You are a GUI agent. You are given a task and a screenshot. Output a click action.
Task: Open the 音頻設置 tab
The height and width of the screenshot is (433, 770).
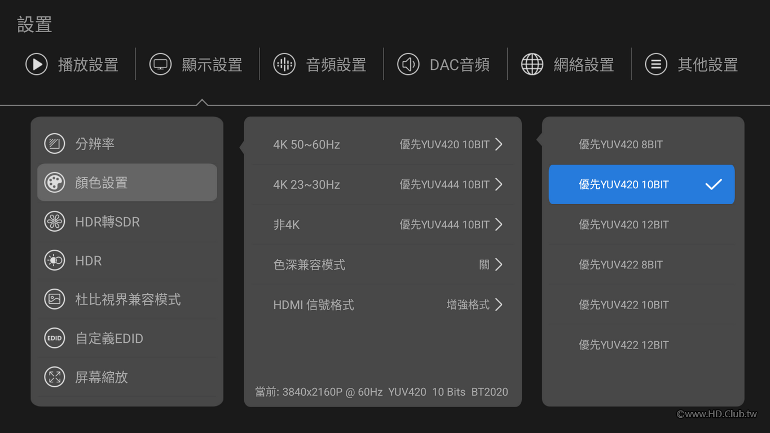click(x=320, y=64)
